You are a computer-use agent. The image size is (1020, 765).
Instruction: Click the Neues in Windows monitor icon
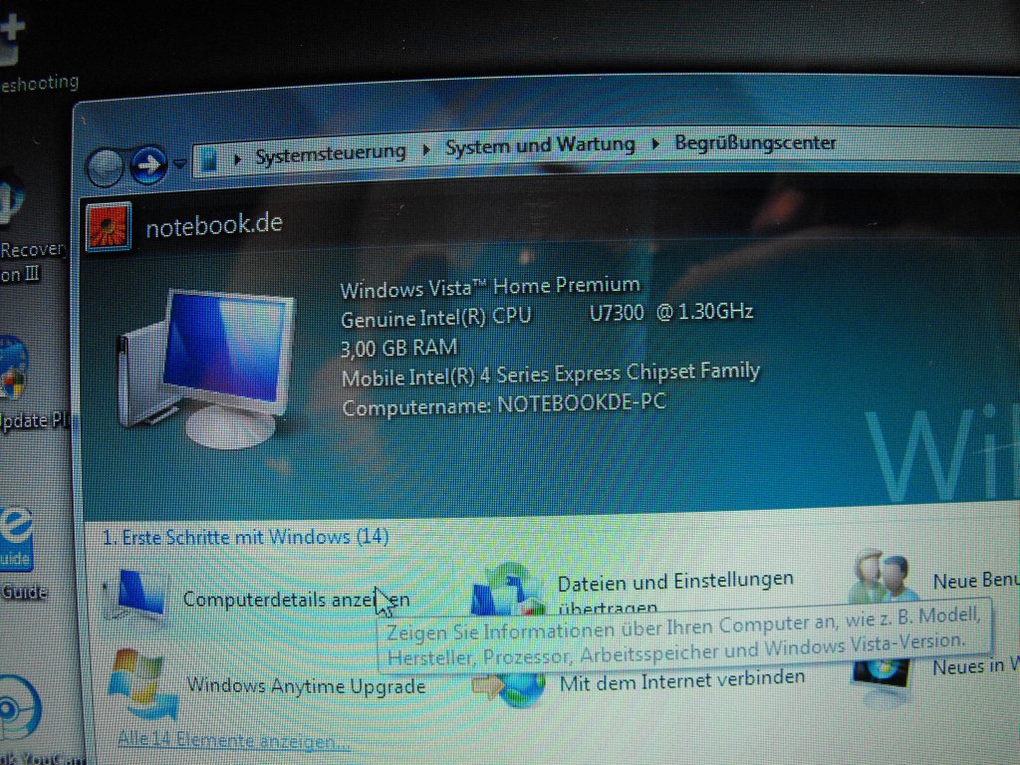881,676
